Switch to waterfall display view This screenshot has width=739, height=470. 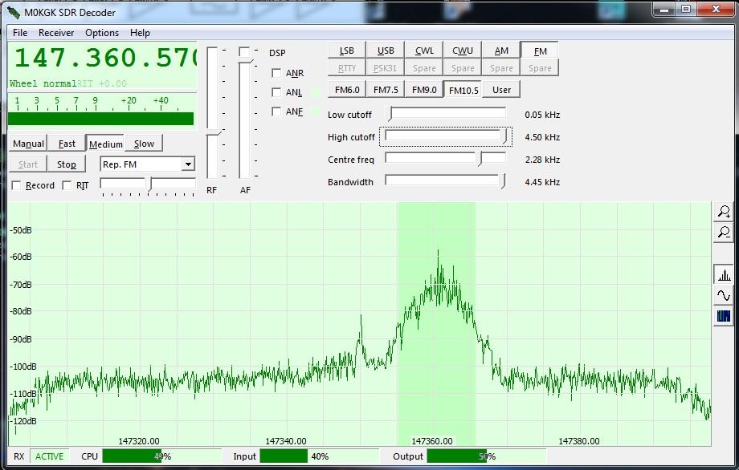pyautogui.click(x=723, y=316)
